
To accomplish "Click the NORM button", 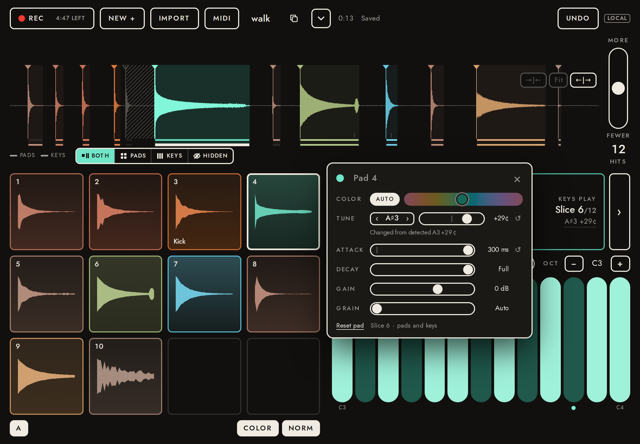I will click(x=301, y=428).
